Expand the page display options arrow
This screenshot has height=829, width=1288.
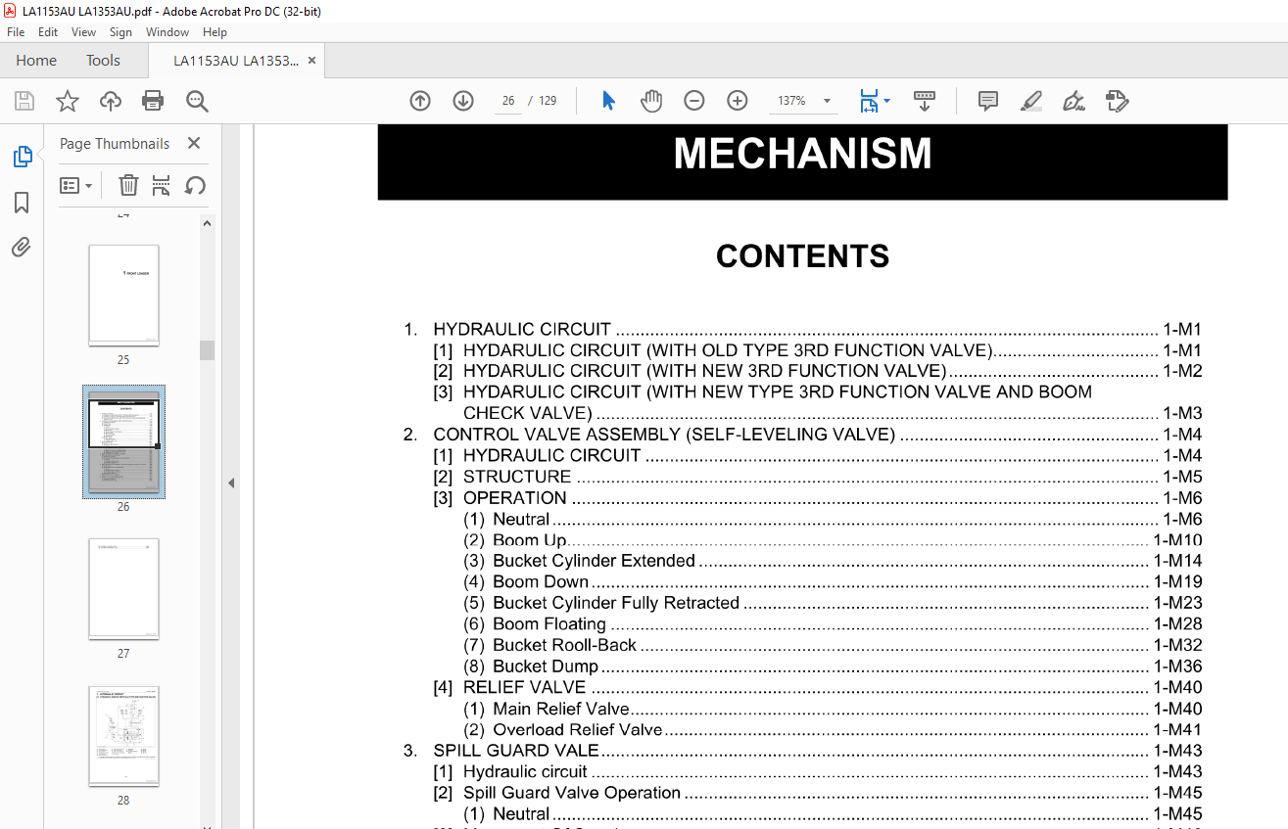point(886,101)
